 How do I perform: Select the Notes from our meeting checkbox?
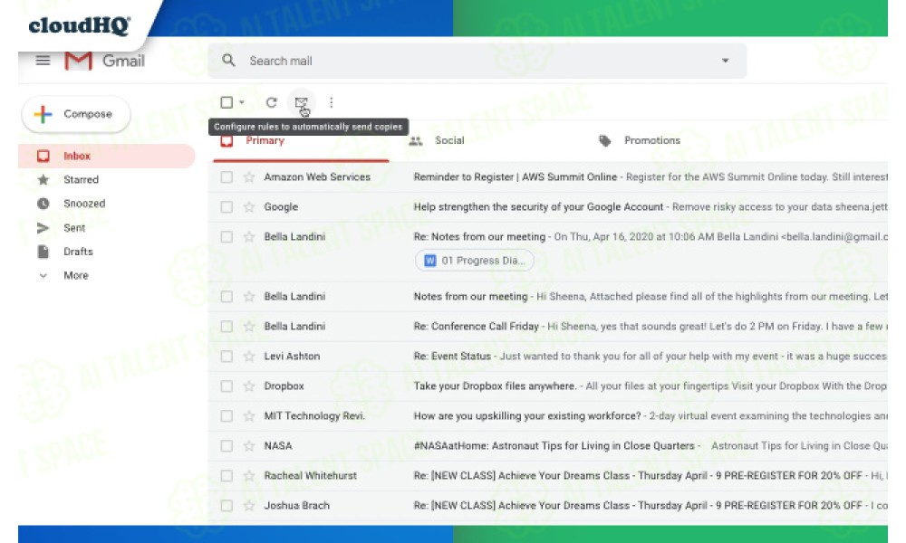[226, 297]
